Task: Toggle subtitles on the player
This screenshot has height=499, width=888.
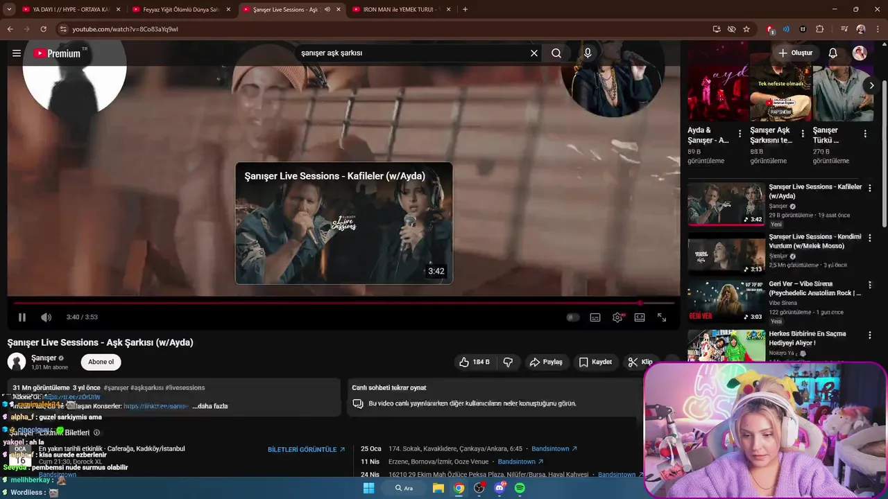Action: tap(595, 317)
